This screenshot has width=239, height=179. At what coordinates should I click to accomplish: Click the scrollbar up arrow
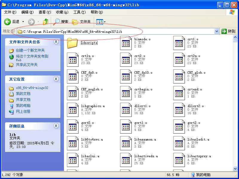point(235,37)
